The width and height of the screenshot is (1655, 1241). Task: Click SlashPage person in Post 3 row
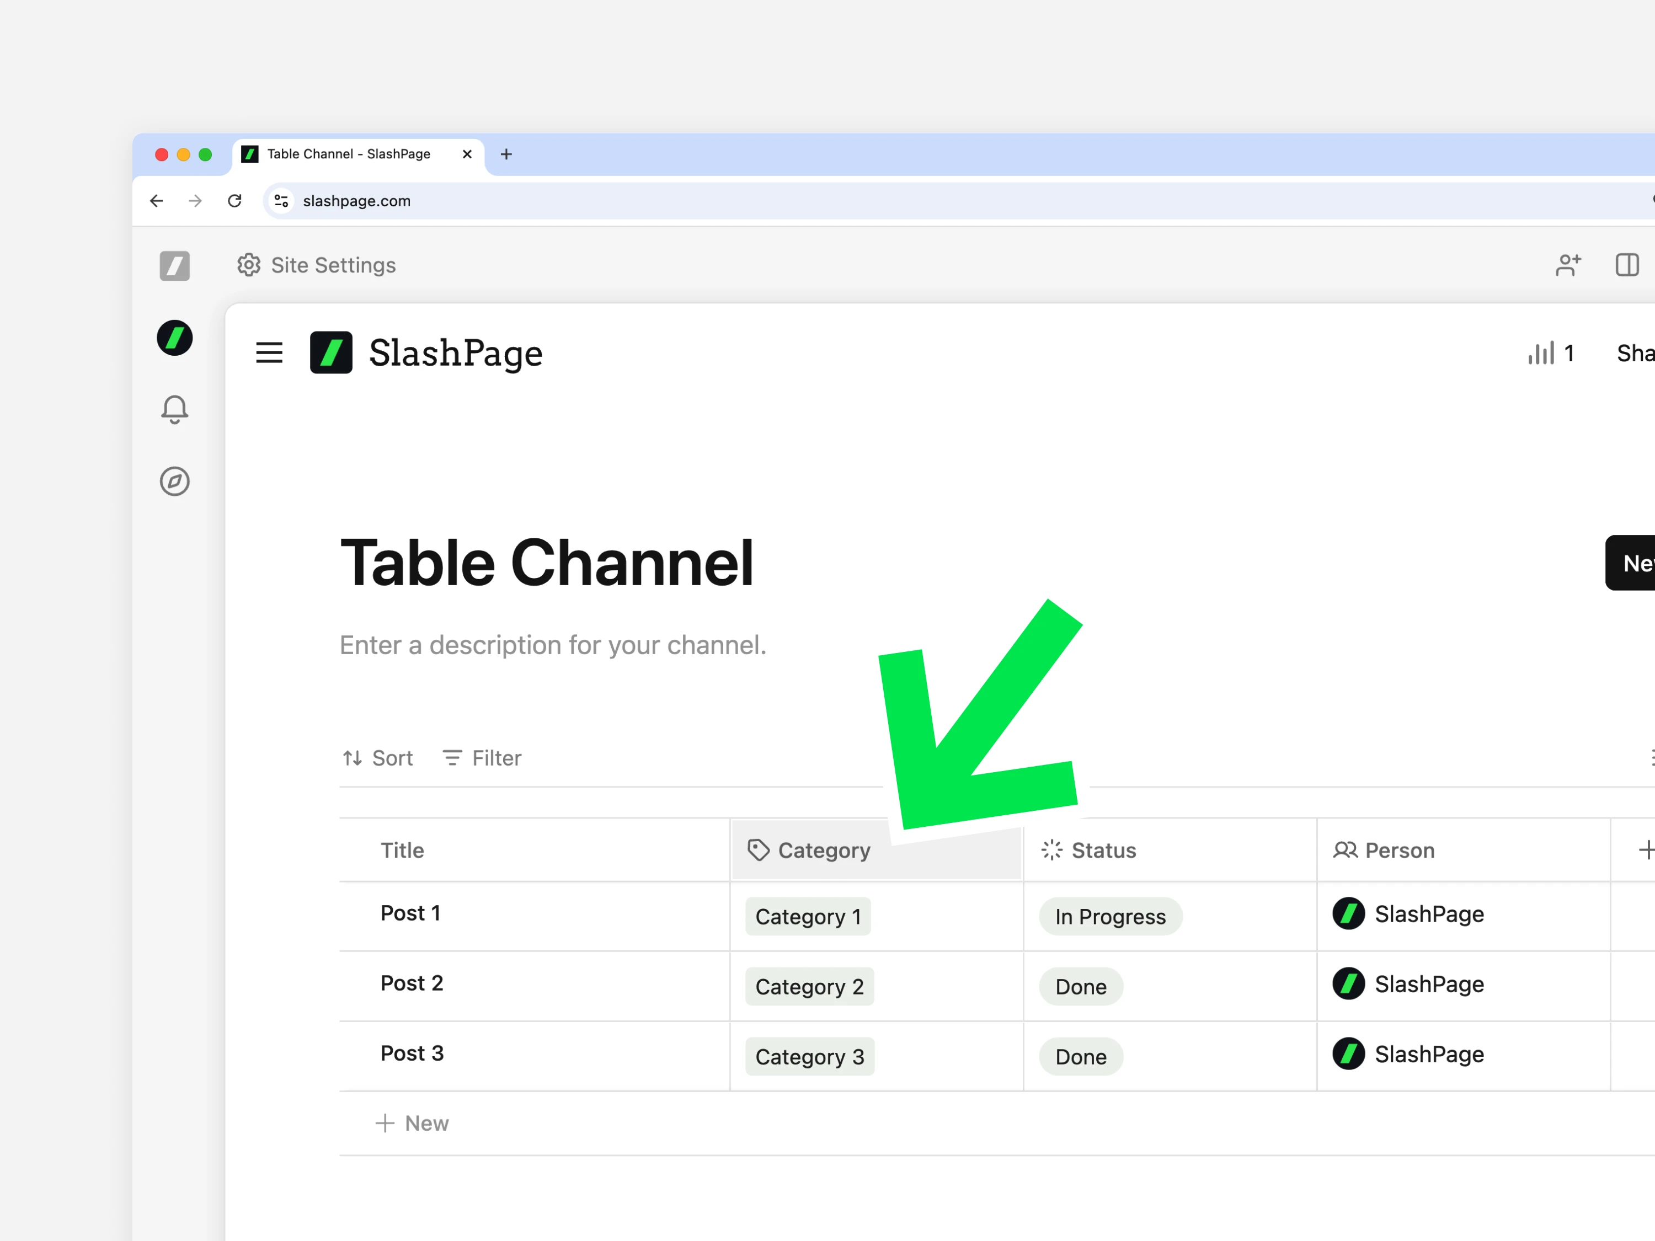[x=1408, y=1055]
